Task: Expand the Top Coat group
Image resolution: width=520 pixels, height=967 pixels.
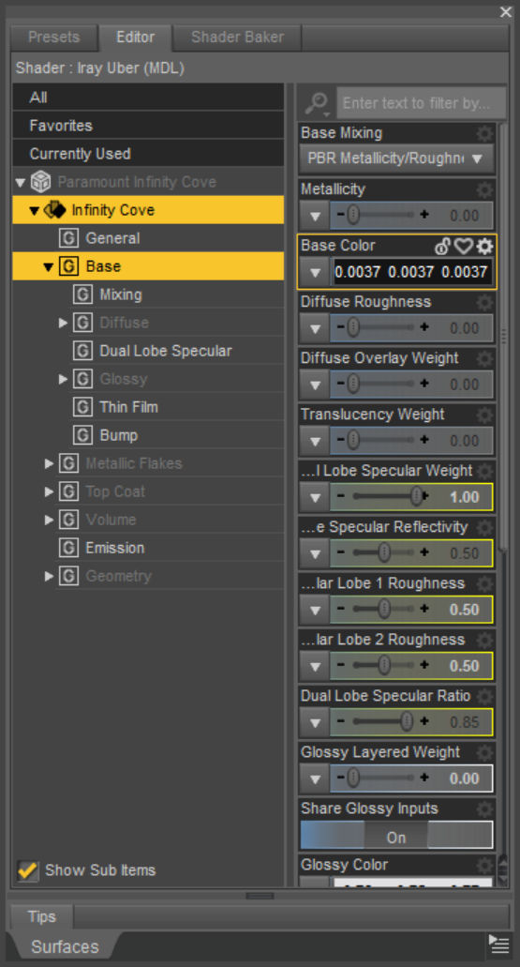Action: point(49,491)
